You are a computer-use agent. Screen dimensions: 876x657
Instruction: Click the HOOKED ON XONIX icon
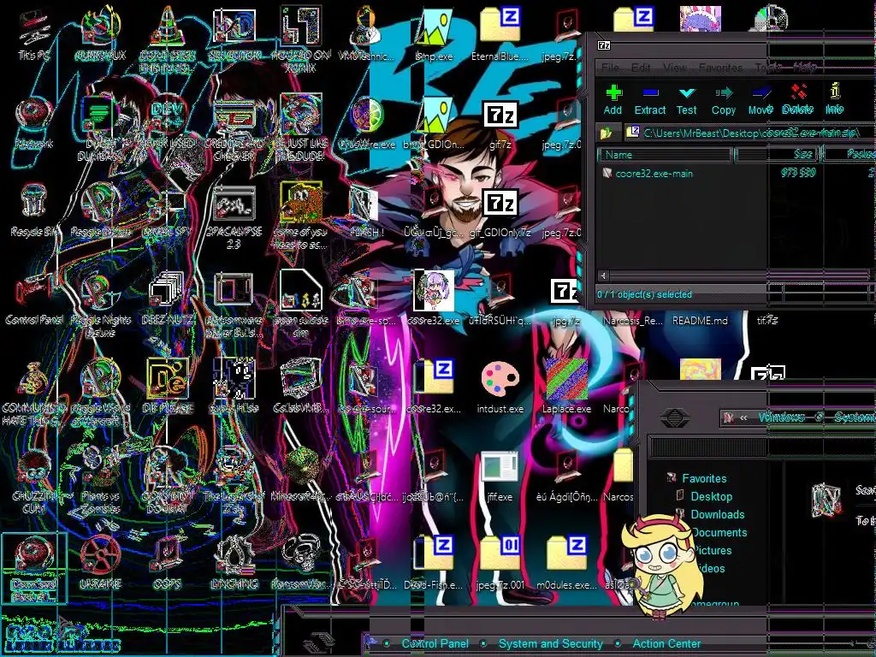[x=301, y=39]
